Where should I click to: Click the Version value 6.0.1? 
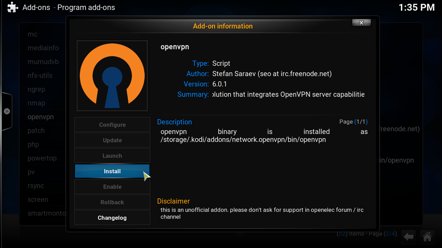[x=220, y=84]
